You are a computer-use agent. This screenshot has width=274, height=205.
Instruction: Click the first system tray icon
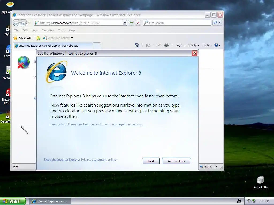(249, 201)
